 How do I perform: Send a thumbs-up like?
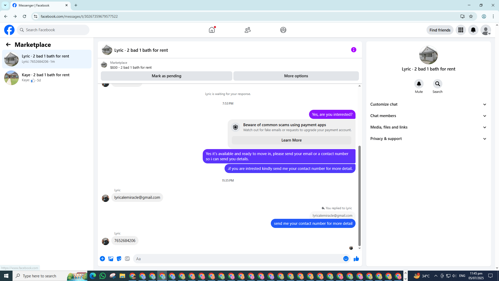(x=356, y=259)
